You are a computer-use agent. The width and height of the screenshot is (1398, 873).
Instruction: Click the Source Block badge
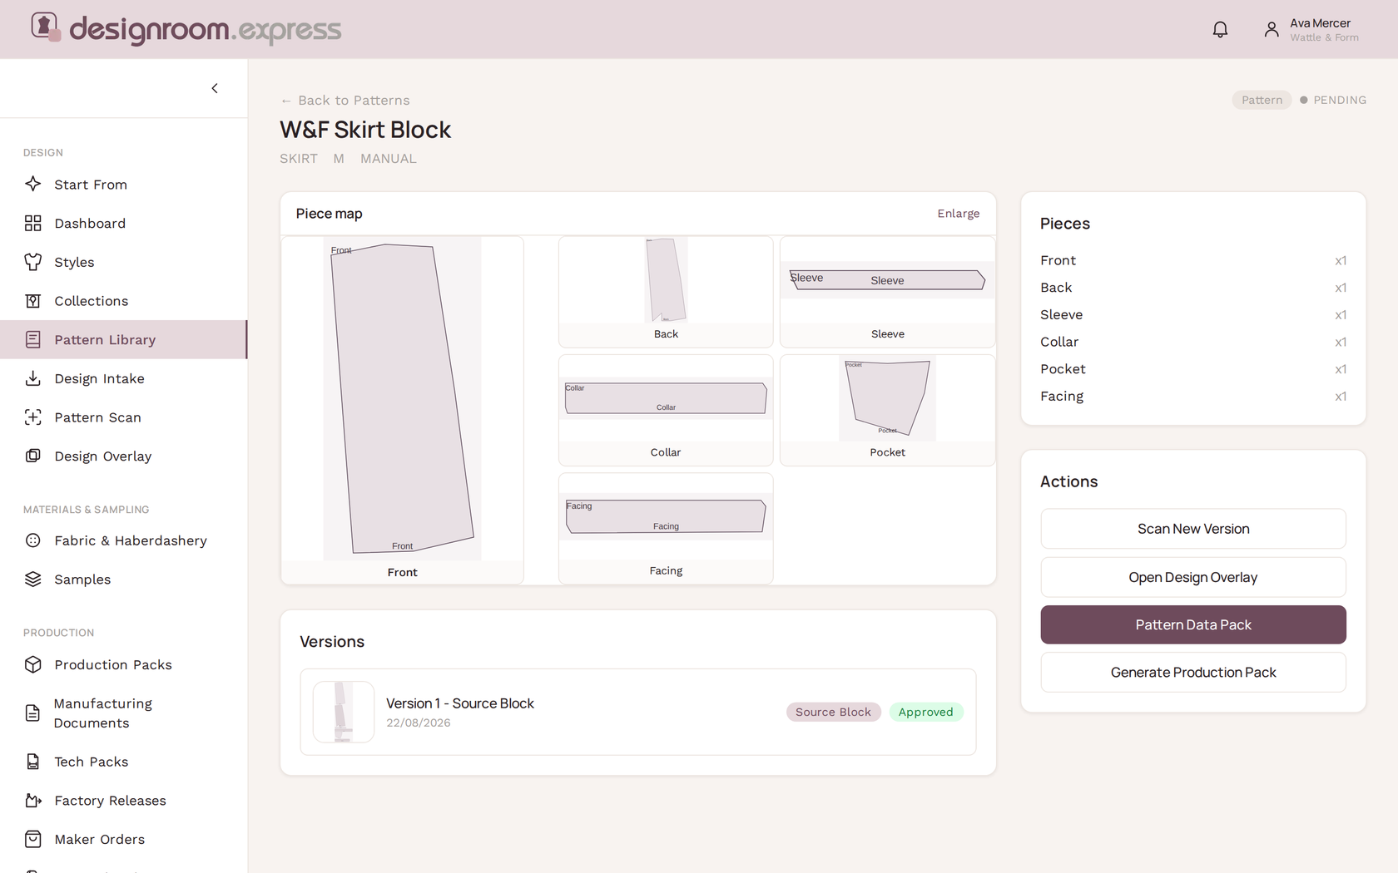point(833,712)
